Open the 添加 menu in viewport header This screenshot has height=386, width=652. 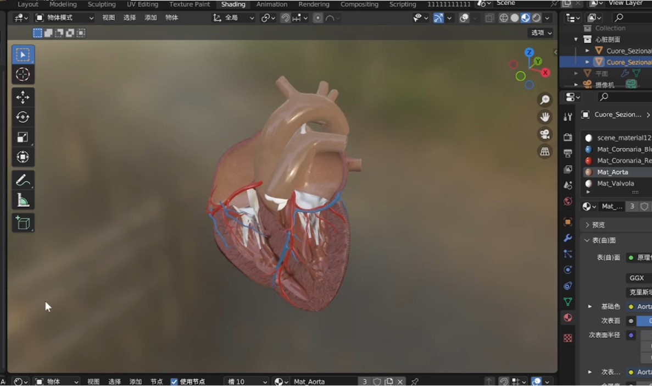point(151,18)
